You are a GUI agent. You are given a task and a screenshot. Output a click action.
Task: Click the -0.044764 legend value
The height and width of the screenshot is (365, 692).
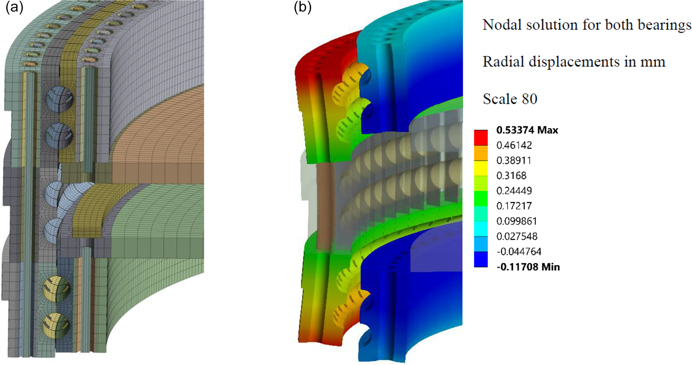click(x=519, y=252)
